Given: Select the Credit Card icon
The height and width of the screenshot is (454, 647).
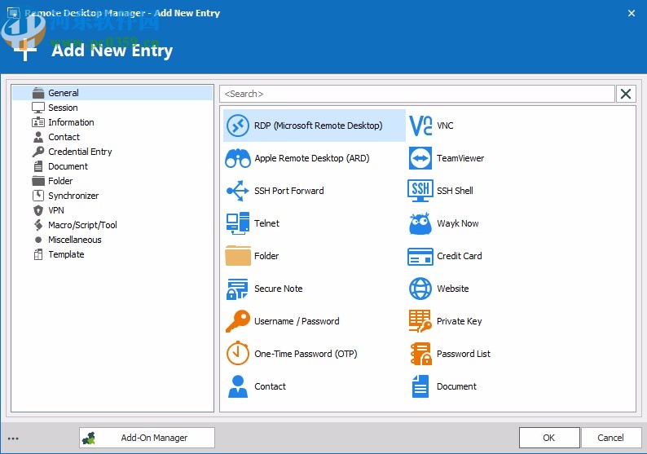Looking at the screenshot, I should tap(420, 256).
